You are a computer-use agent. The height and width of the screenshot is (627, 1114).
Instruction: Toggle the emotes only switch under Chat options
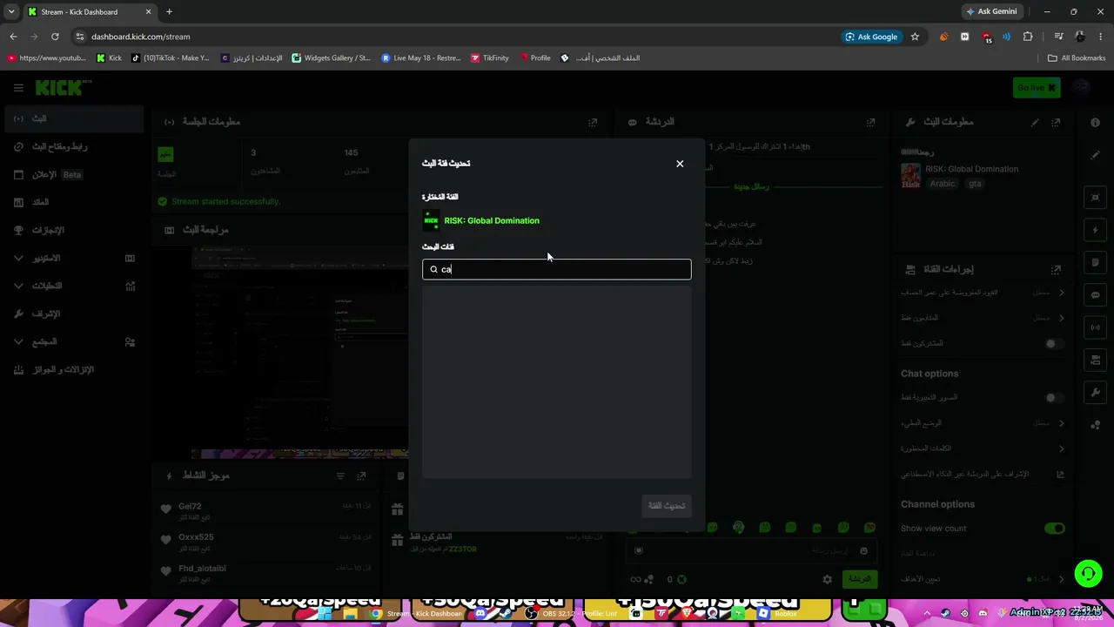pyautogui.click(x=1054, y=398)
